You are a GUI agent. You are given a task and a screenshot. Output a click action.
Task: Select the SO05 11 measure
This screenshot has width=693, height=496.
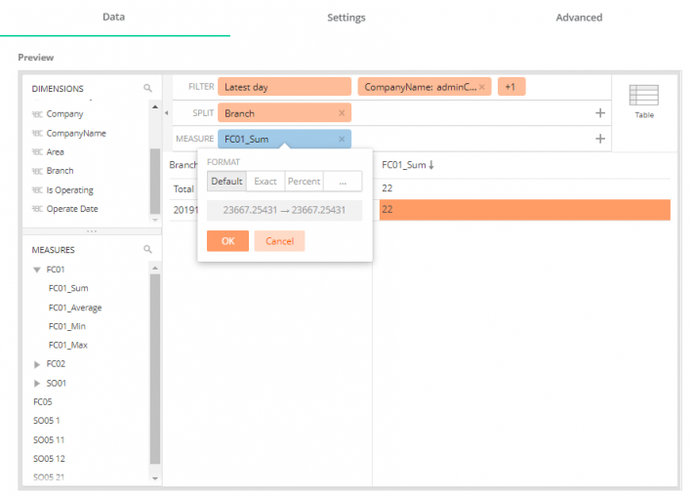click(x=49, y=439)
